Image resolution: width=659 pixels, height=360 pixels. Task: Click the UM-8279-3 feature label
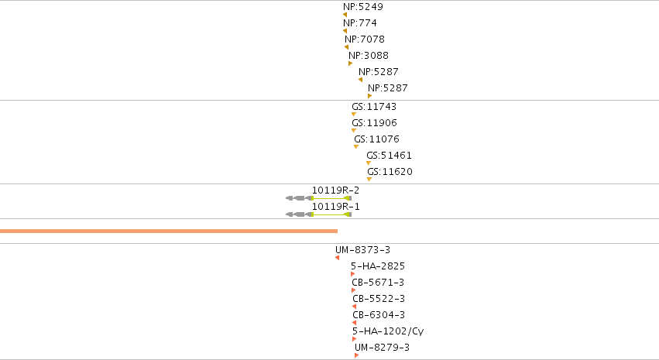(382, 348)
